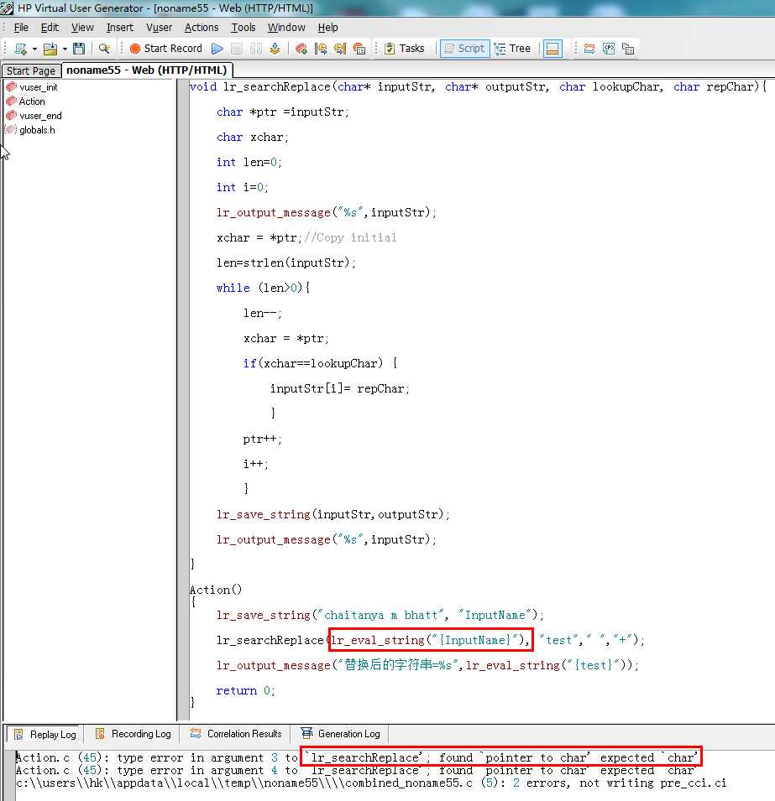Click the globals.h file icon
This screenshot has height=801, width=775.
(11, 130)
